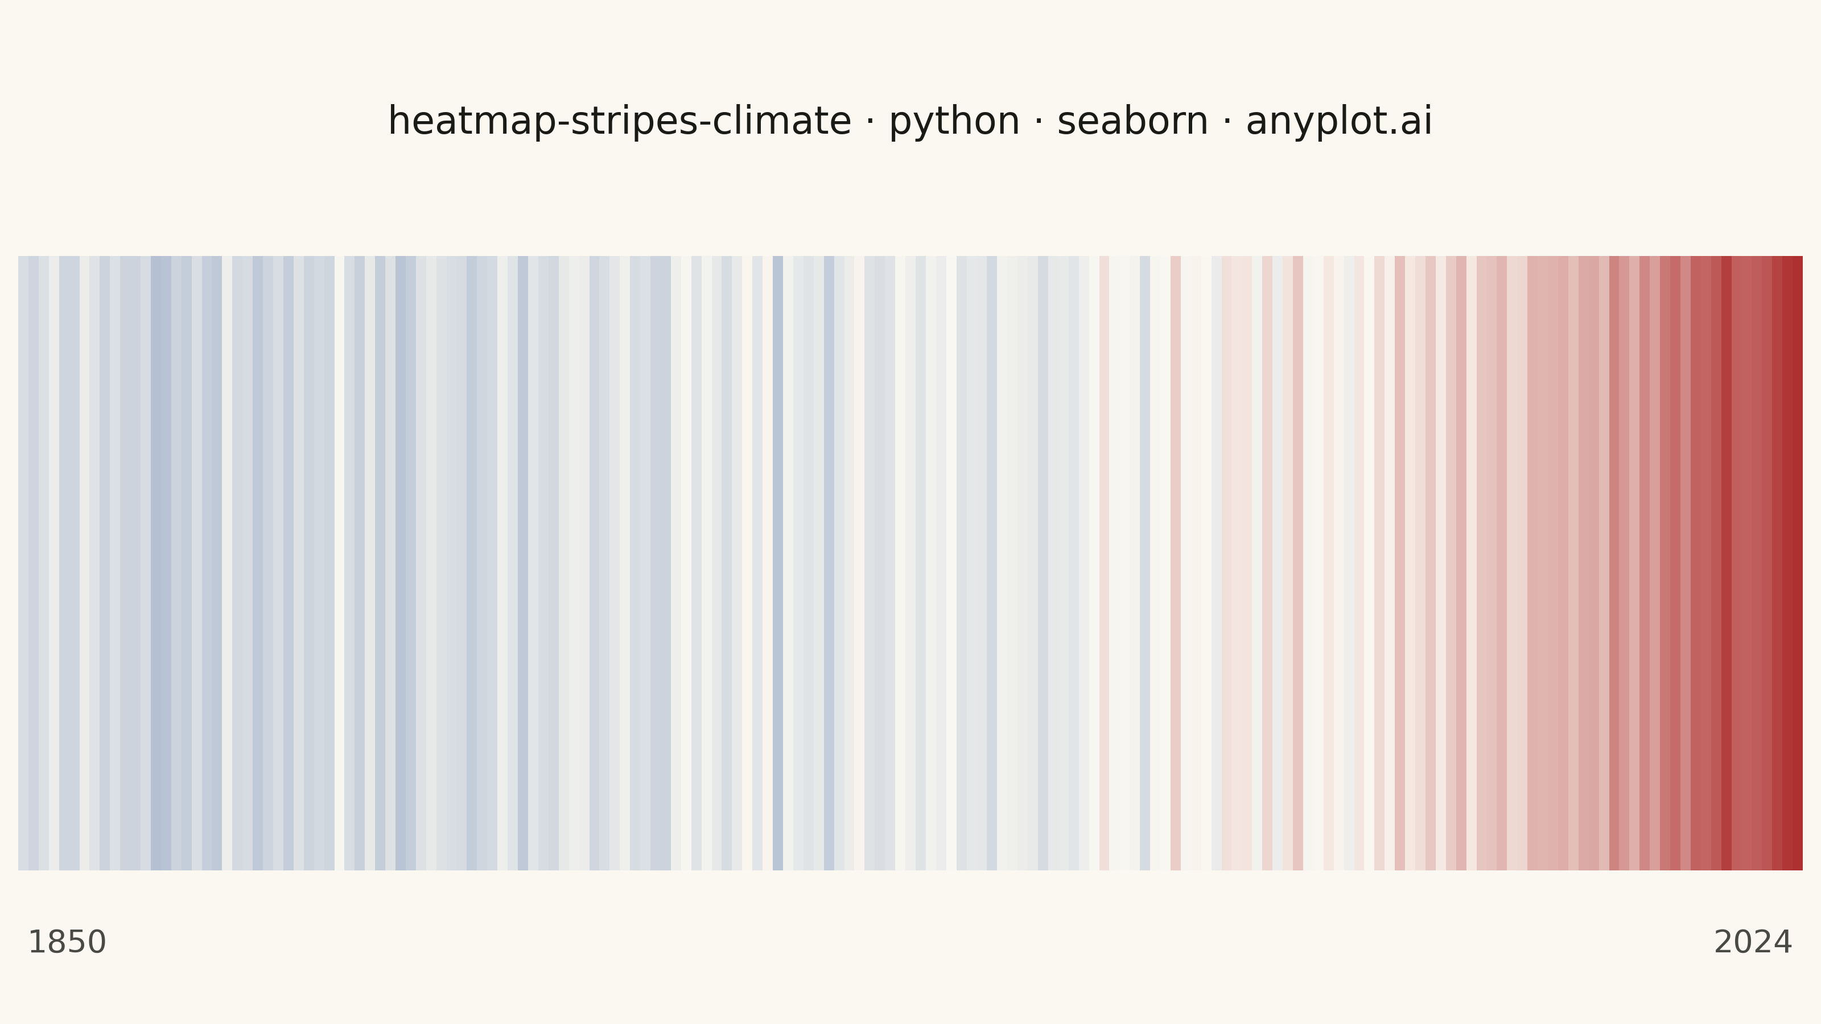Click the earliest pale pink stripe in the chart
The image size is (1821, 1024).
[1104, 563]
